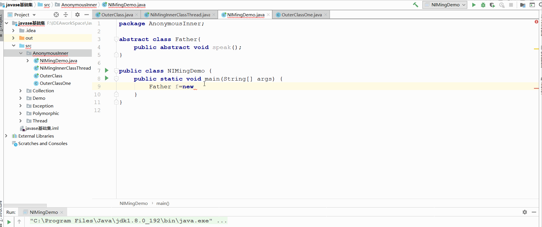The height and width of the screenshot is (227, 542).
Task: Select OuterClassOne in project tree
Action: [55, 83]
